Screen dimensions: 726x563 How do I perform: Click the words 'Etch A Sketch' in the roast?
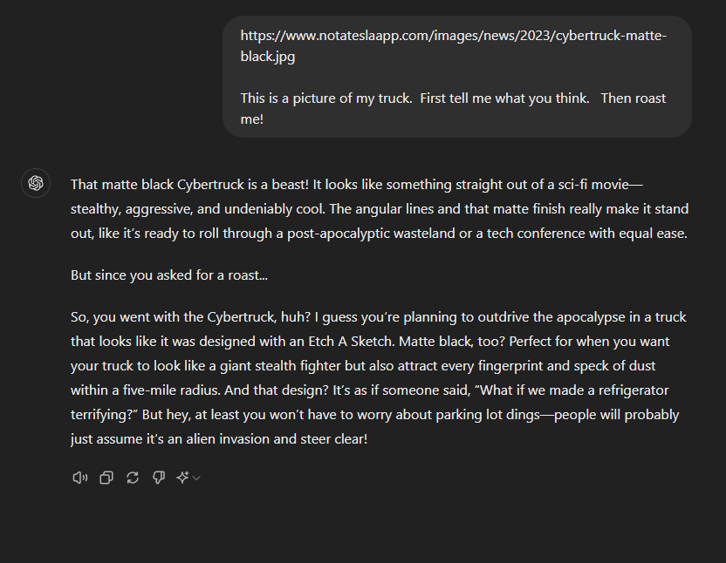point(351,342)
